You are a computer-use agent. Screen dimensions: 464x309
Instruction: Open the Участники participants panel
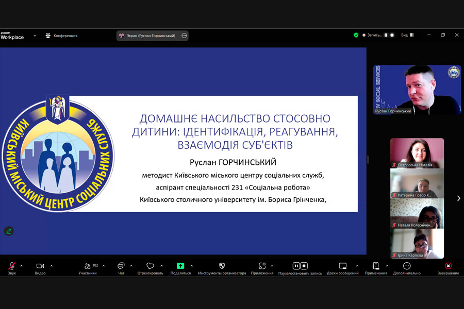(x=88, y=266)
